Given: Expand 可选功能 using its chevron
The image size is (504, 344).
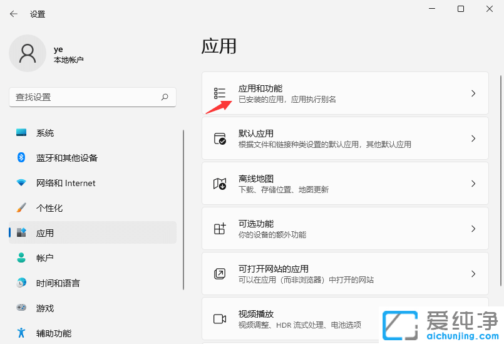Looking at the screenshot, I should pos(473,229).
